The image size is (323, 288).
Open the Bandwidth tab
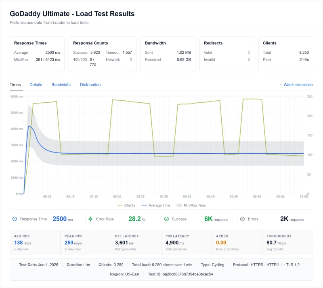(61, 85)
